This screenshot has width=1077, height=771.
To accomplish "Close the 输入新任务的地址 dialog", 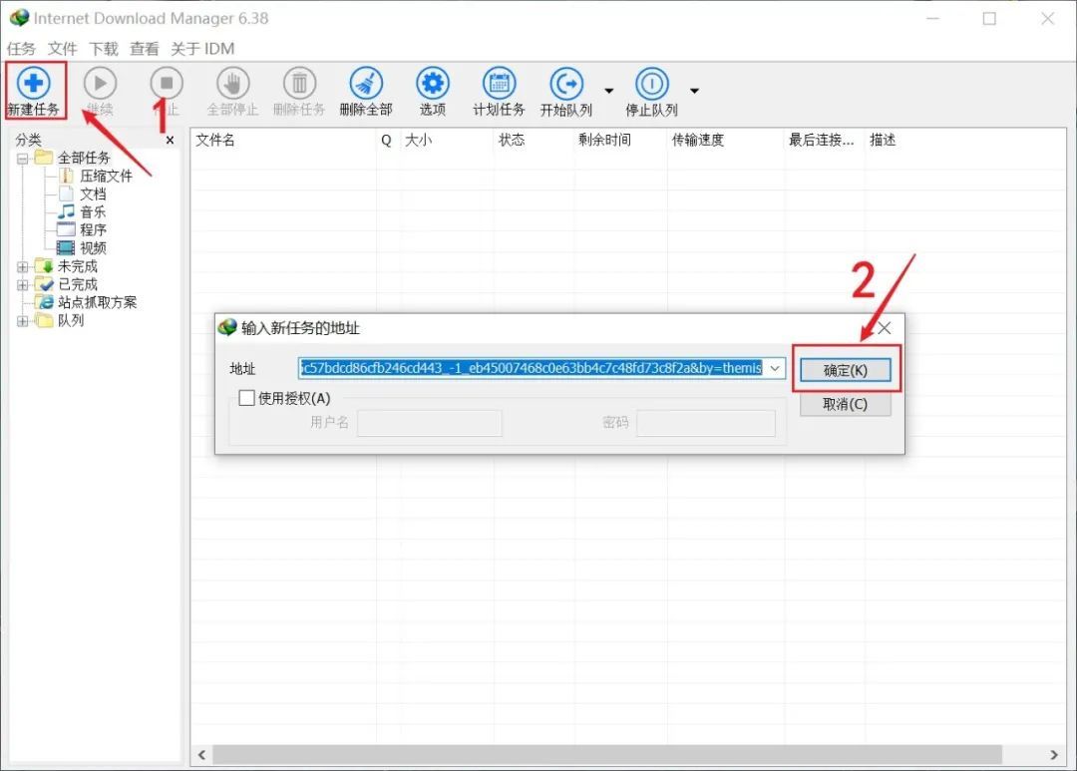I will (x=885, y=328).
